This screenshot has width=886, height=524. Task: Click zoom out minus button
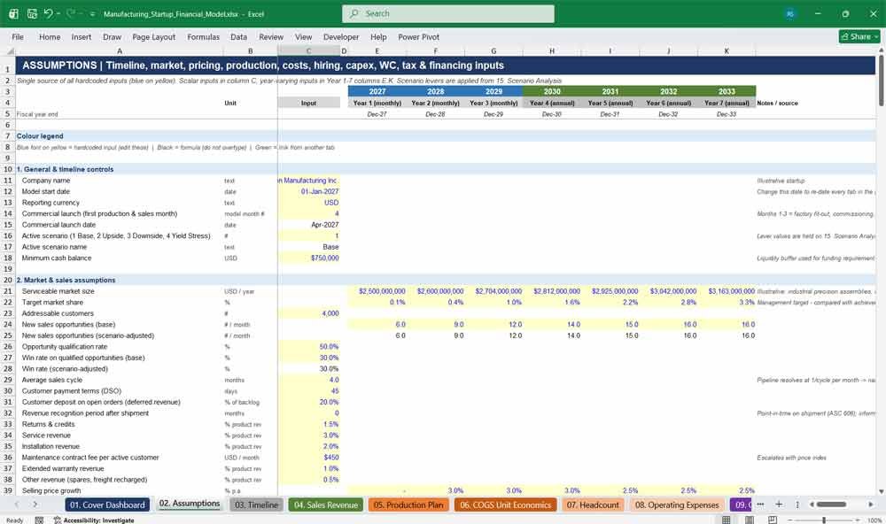click(x=790, y=520)
